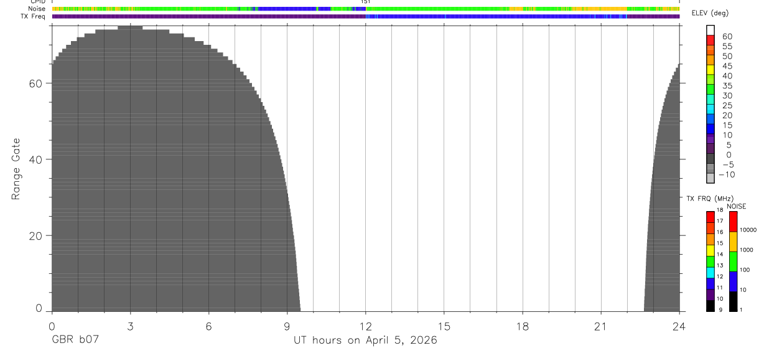Select the cyan swatch on TX FRQ scale
The image size is (764, 353).
710,273
